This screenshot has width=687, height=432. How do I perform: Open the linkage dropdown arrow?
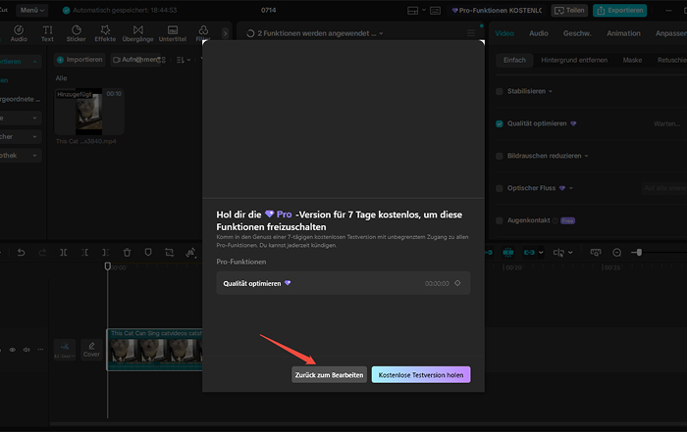tap(541, 253)
